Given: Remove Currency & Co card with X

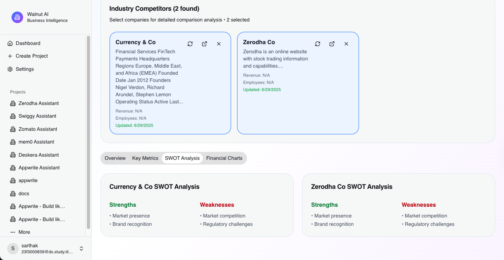Looking at the screenshot, I should pos(219,44).
